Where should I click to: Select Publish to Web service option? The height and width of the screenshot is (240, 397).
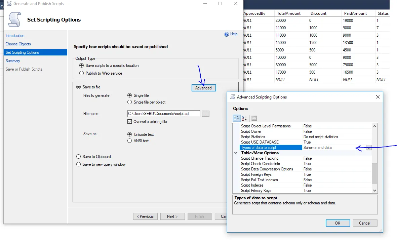(x=82, y=73)
